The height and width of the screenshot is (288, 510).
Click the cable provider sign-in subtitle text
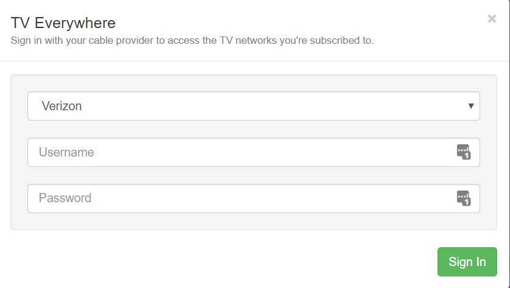(x=192, y=41)
